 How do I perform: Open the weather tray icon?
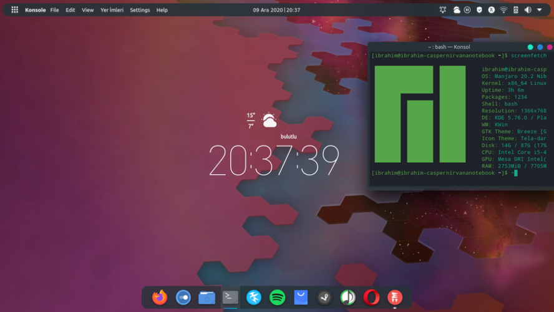click(457, 10)
